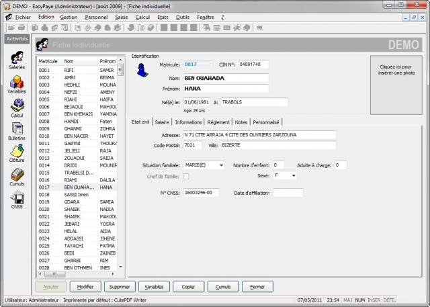
Task: Click the photo insertion placeholder
Action: [397, 71]
